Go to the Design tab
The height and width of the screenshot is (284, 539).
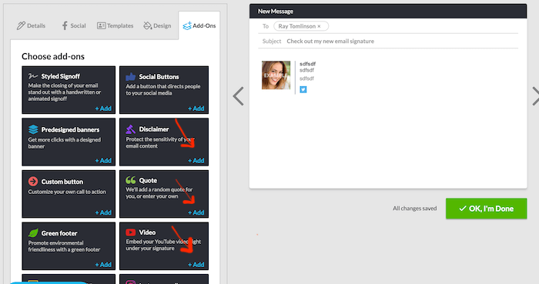(x=157, y=25)
